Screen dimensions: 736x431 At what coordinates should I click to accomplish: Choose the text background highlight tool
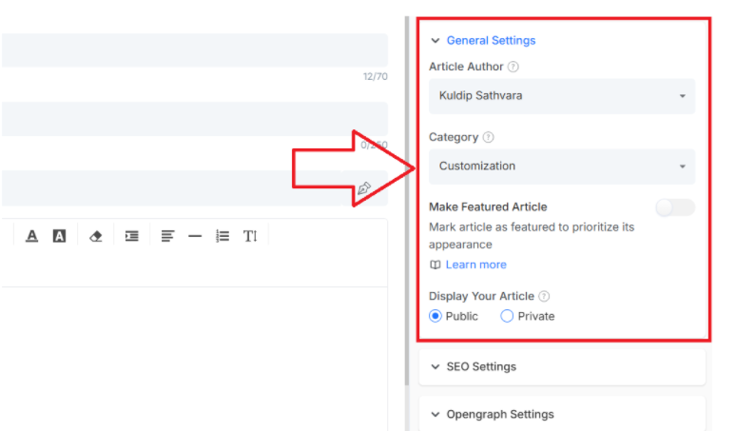click(x=59, y=236)
